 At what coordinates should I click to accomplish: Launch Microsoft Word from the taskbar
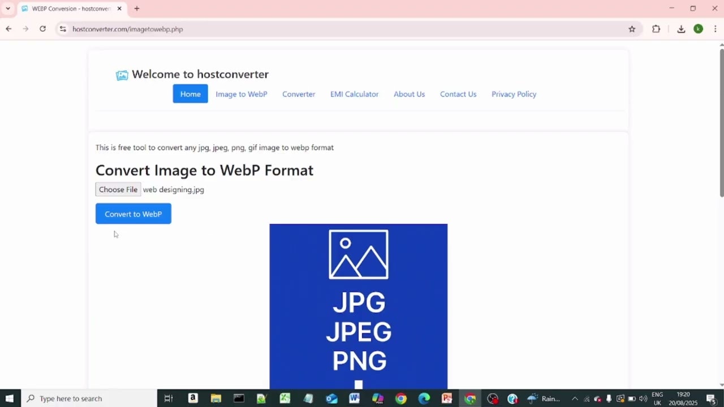pyautogui.click(x=354, y=399)
